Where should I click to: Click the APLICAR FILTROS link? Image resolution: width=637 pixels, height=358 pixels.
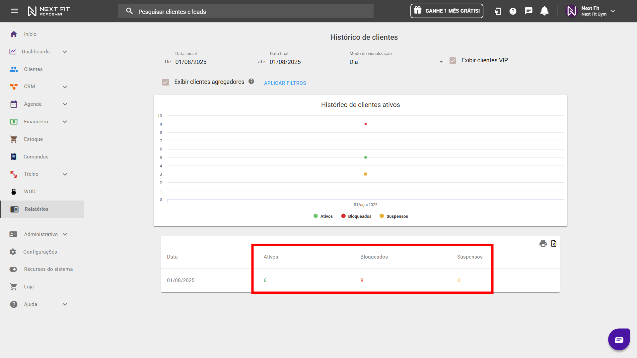(x=285, y=83)
